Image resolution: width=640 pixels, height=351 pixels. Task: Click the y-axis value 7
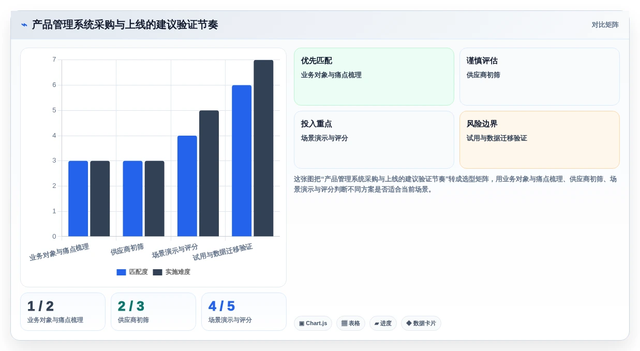pos(54,60)
